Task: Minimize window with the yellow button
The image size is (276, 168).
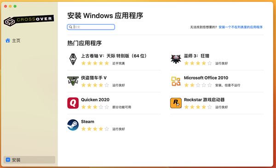Action: (x=10, y=6)
